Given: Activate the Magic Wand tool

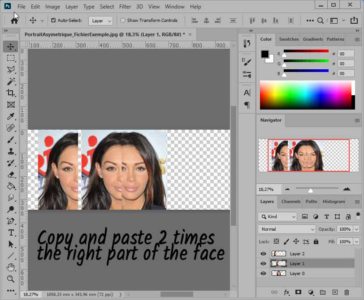Looking at the screenshot, I should pos(11,81).
